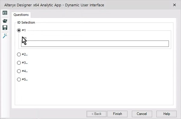
Task: Pick the #4 radio option
Action: pyautogui.click(x=19, y=71)
